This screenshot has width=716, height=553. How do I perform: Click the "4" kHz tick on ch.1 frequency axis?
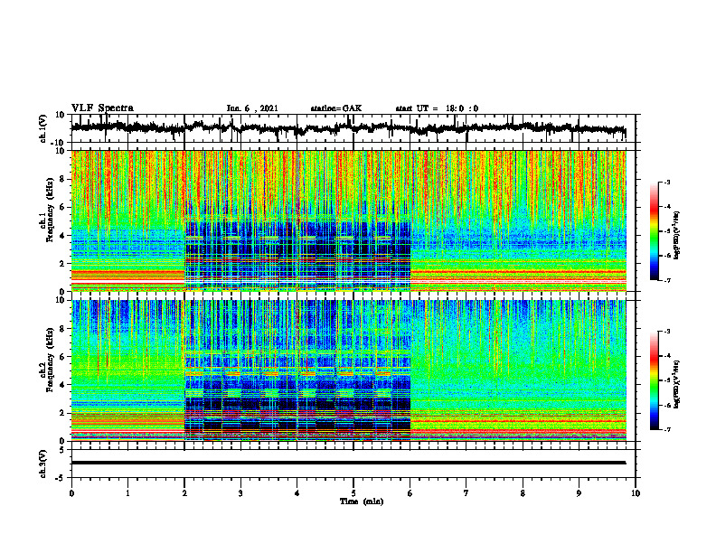click(x=62, y=236)
